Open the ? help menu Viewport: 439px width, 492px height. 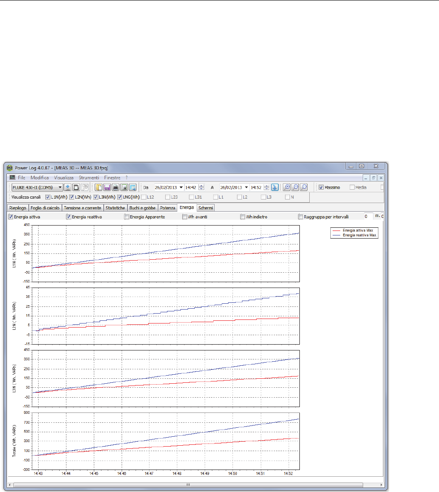tap(127, 177)
